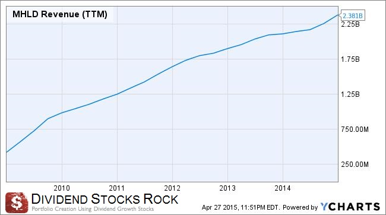Click the MHLD Revenue (TTM) chart title

pos(60,14)
